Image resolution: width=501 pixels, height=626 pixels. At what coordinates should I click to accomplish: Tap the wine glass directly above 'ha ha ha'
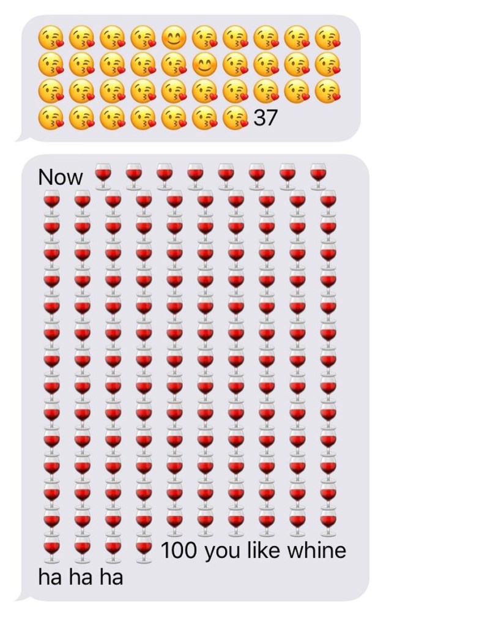(51, 550)
